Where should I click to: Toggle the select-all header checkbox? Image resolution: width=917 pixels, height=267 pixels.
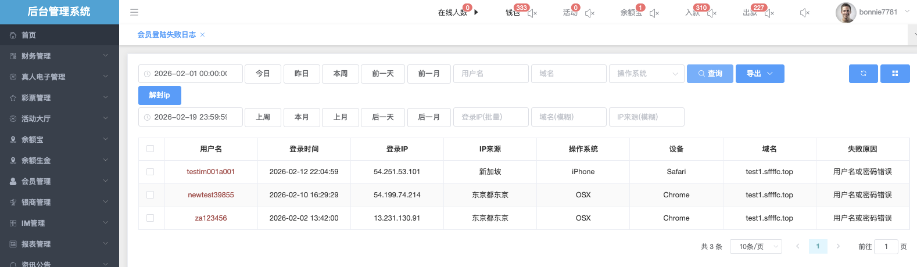[151, 149]
